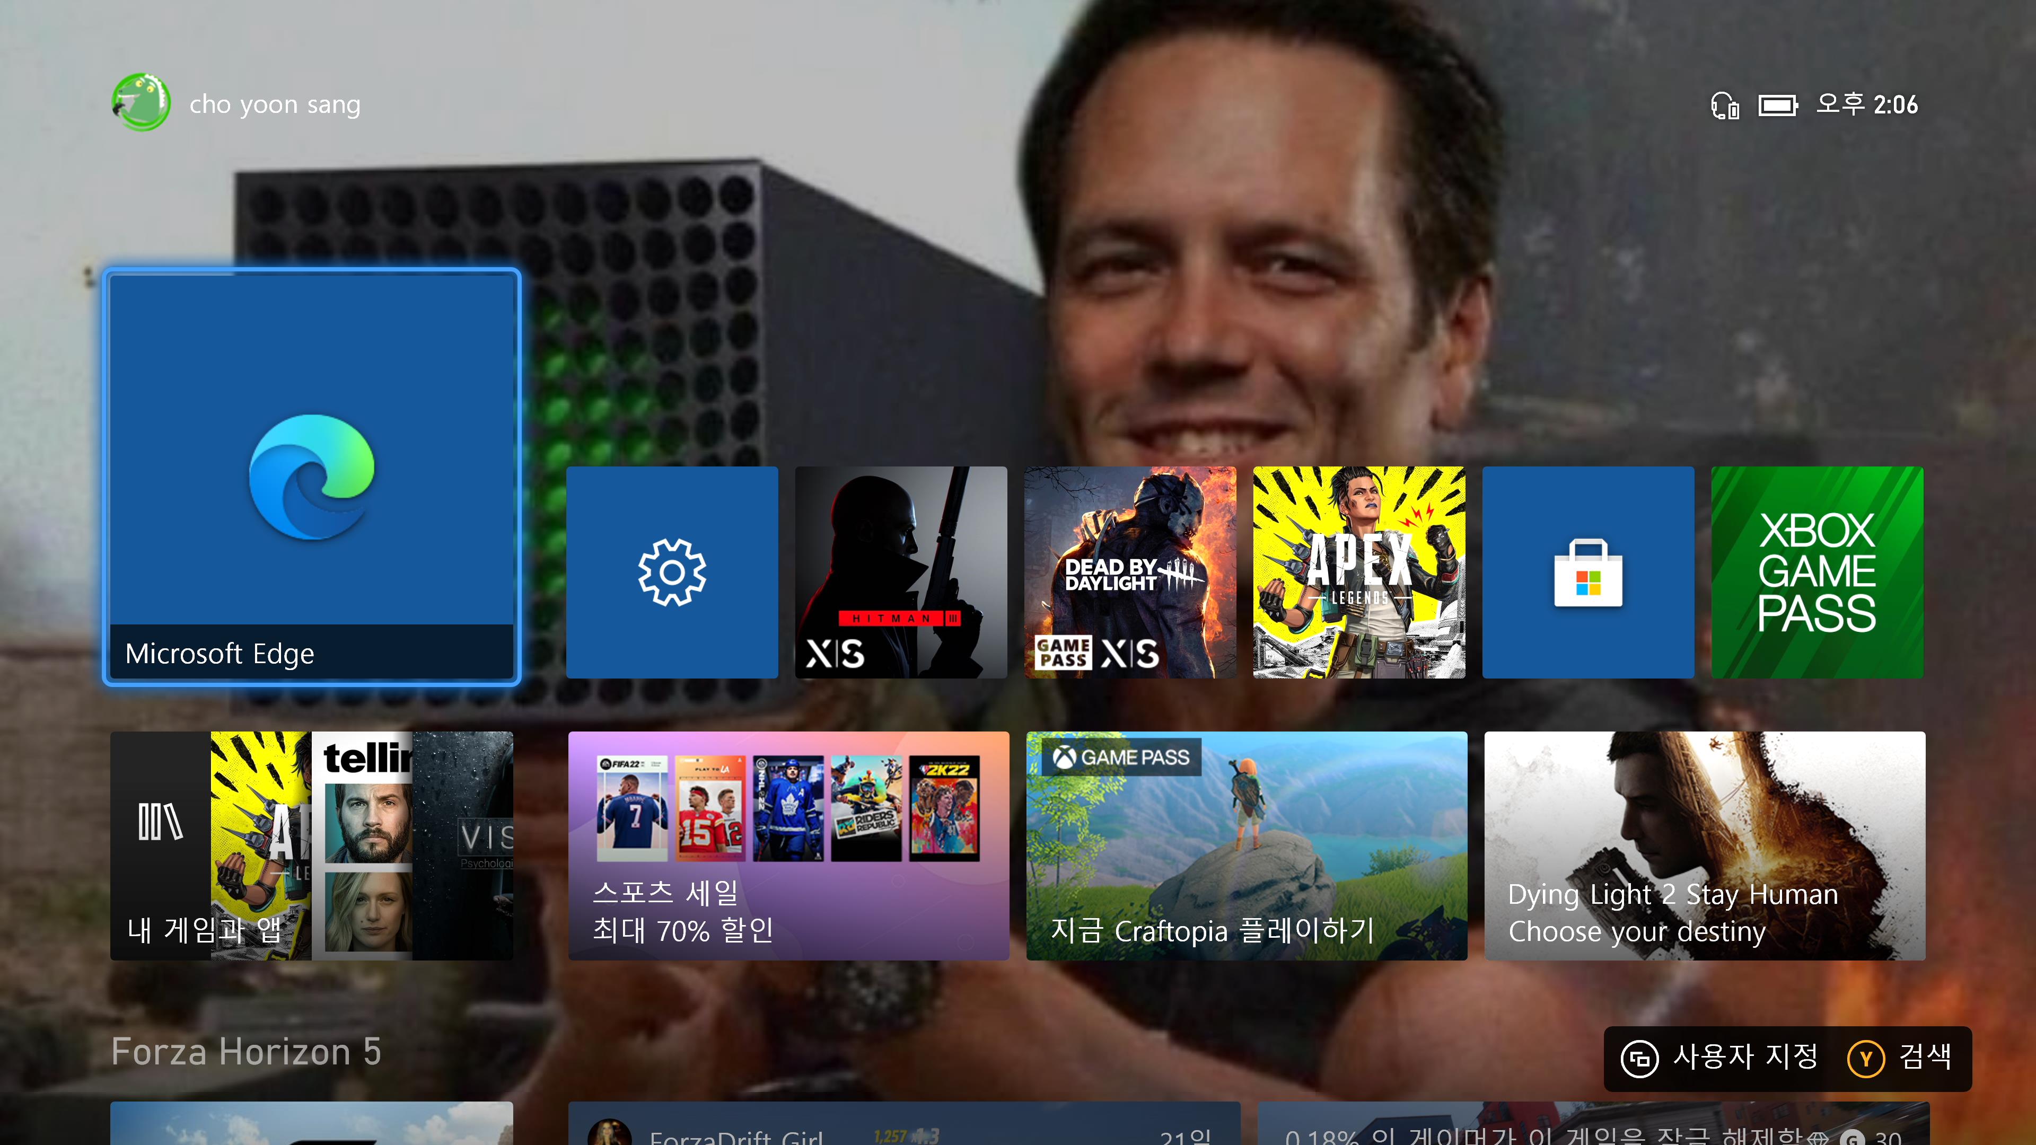This screenshot has width=2036, height=1145.
Task: Open the achievement unlock percentage card
Action: pyautogui.click(x=1593, y=1124)
